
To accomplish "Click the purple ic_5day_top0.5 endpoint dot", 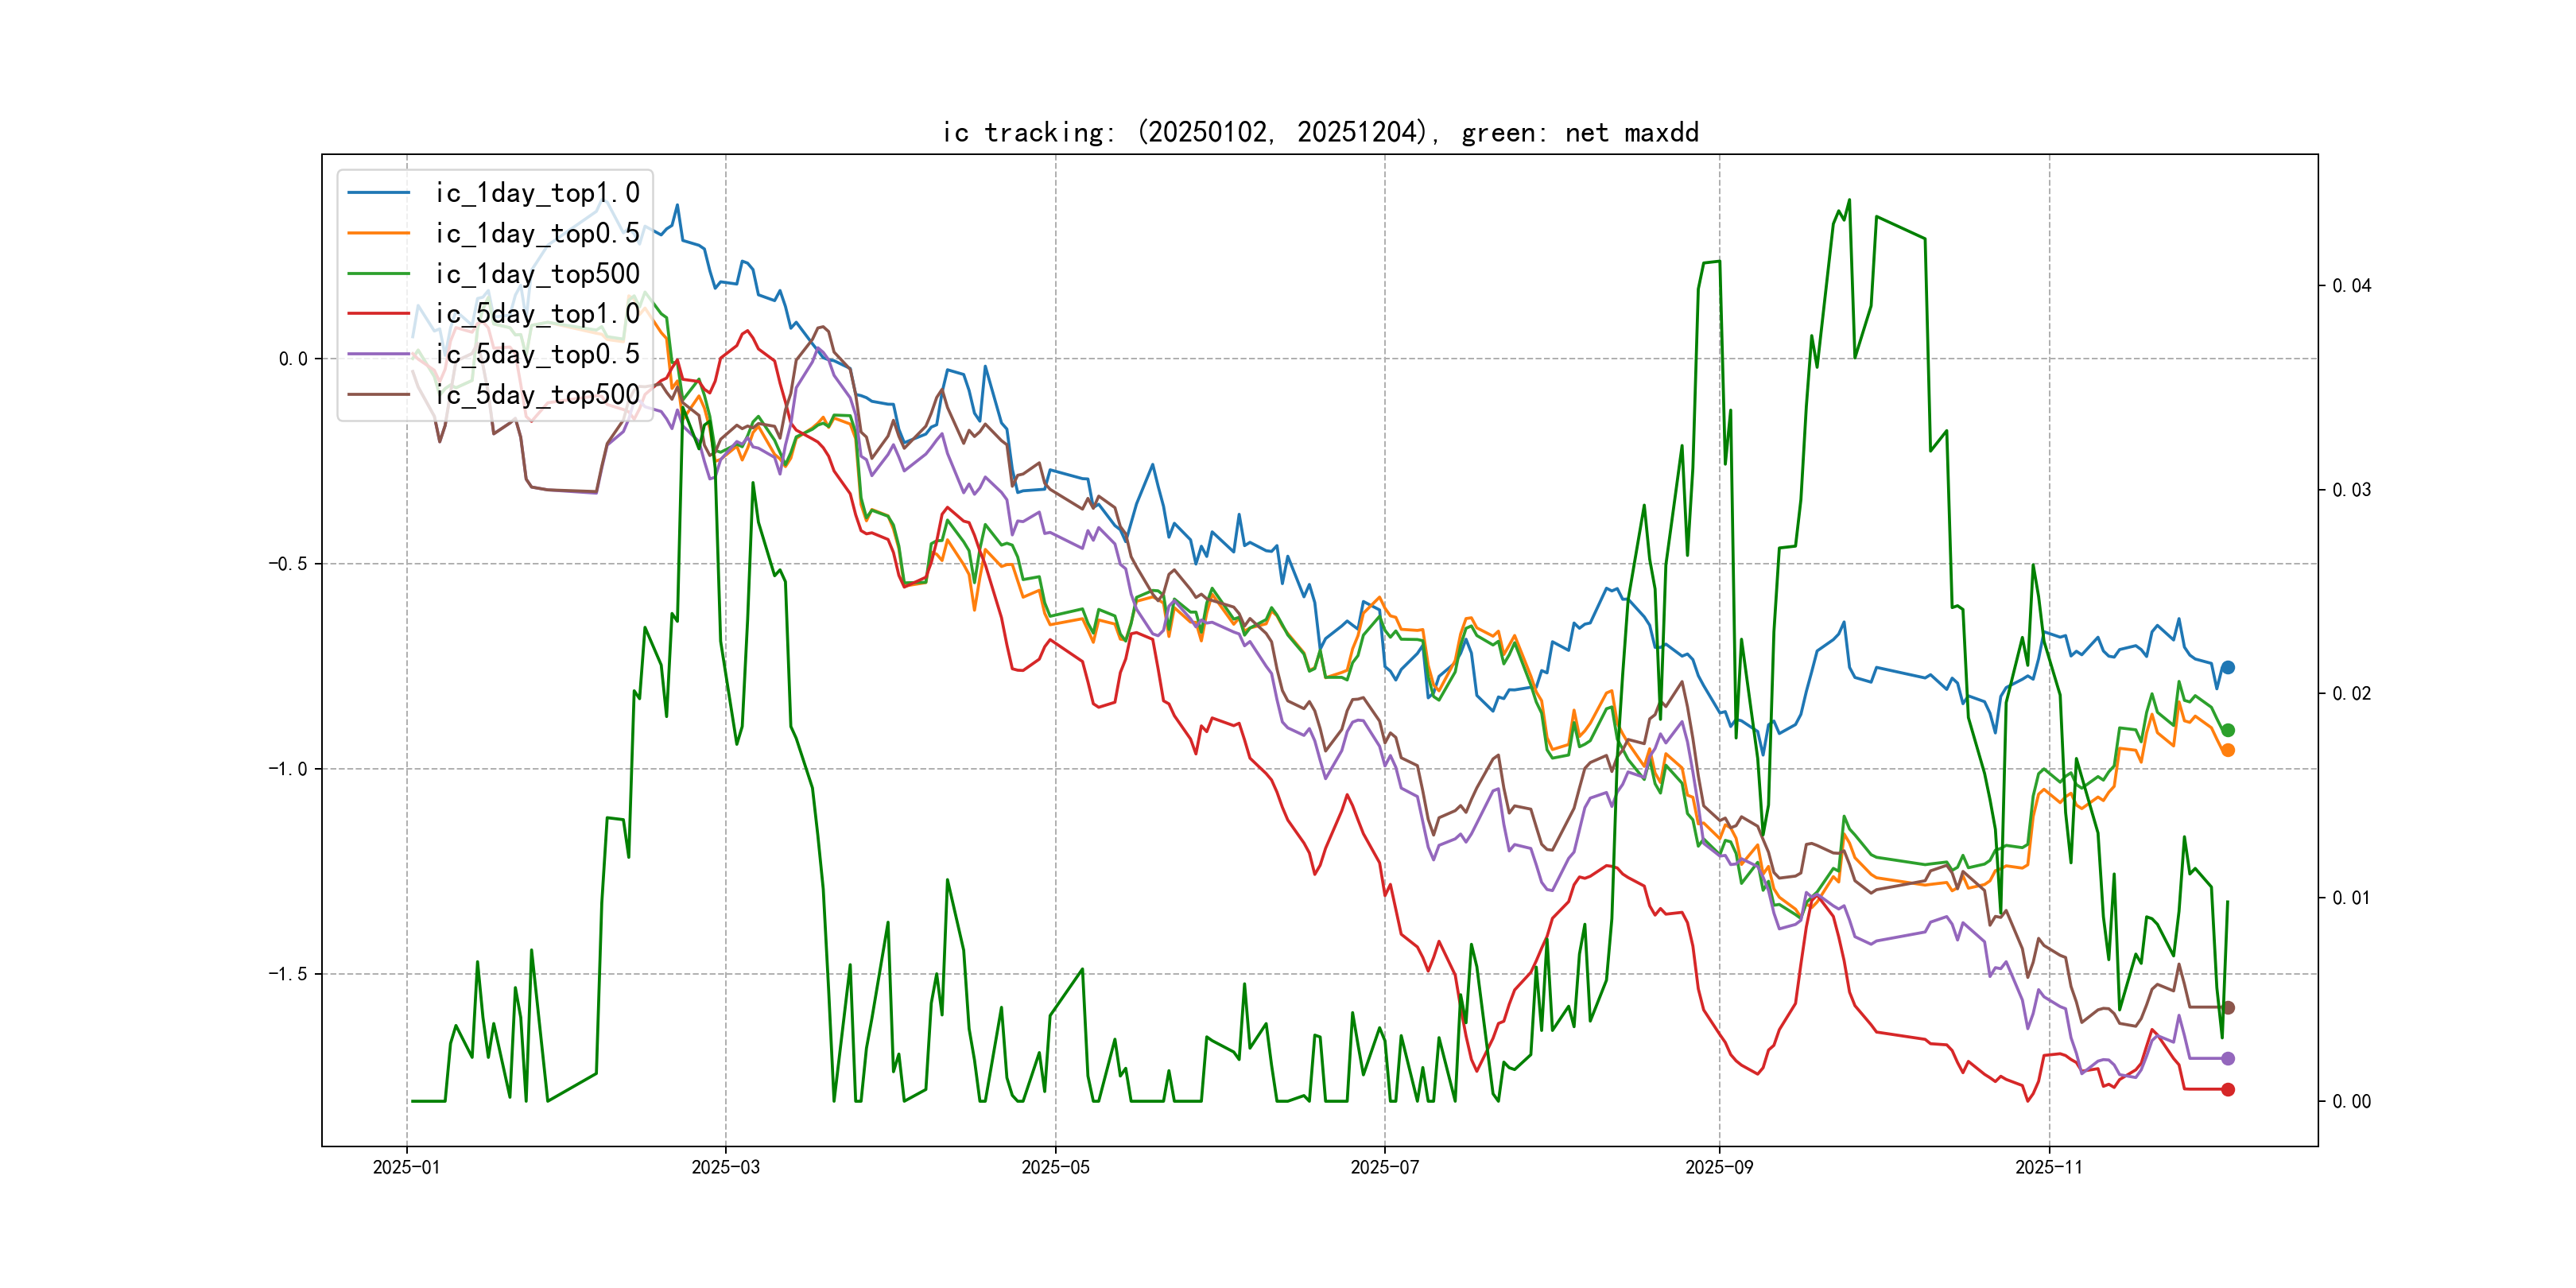I will 2227,1058.
